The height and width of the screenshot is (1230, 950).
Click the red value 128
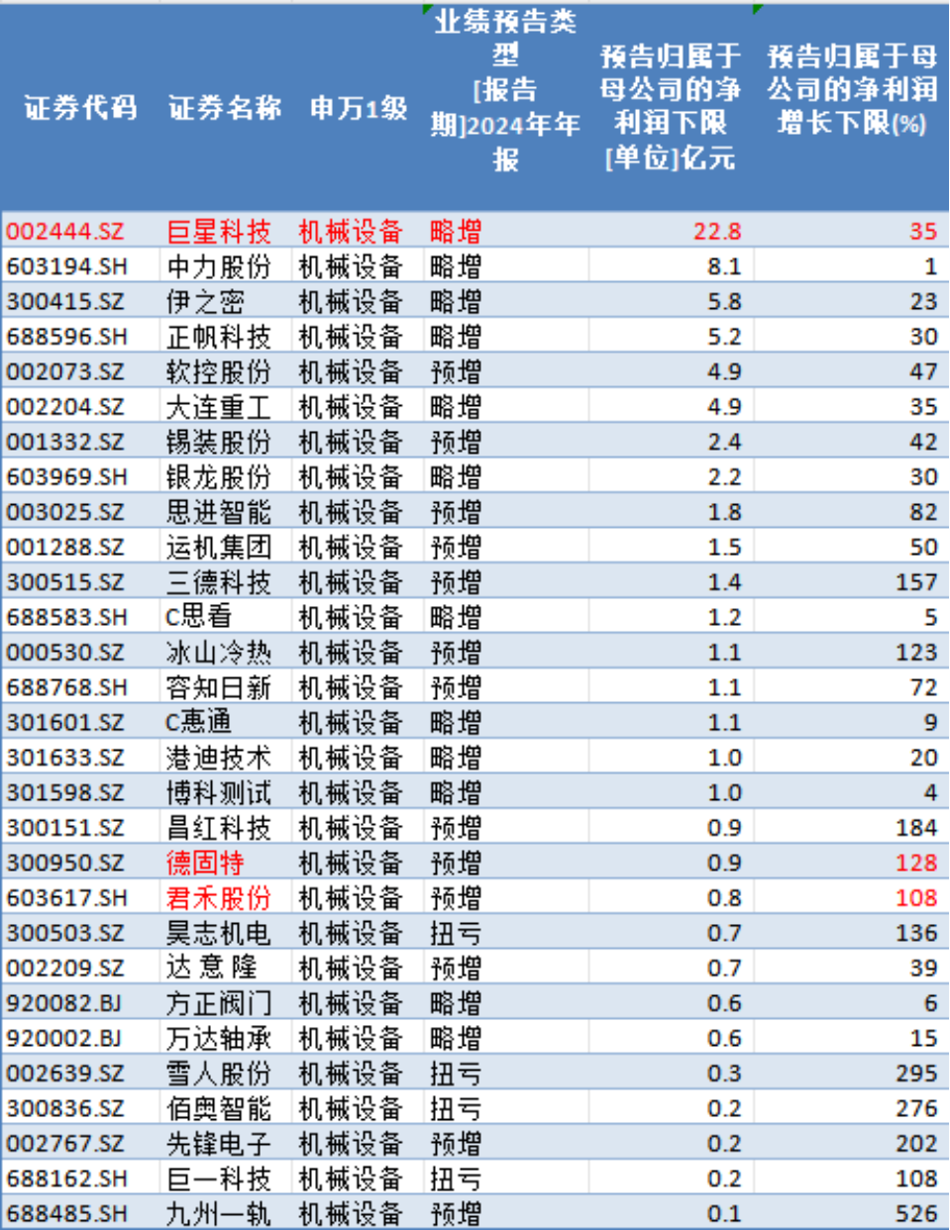click(x=916, y=863)
